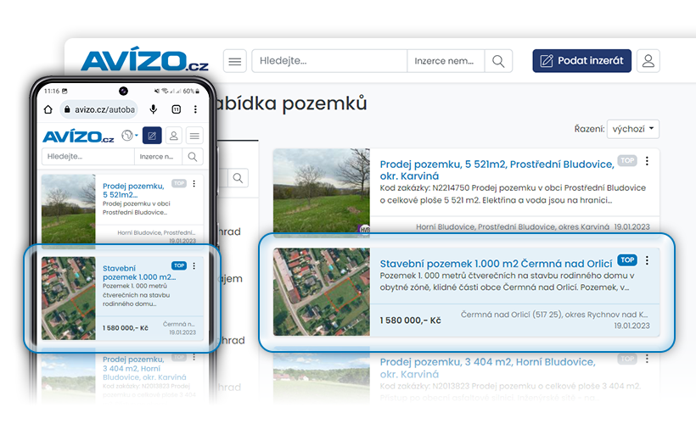
Task: Tap the blue compose-ad icon on phone
Action: 152,136
